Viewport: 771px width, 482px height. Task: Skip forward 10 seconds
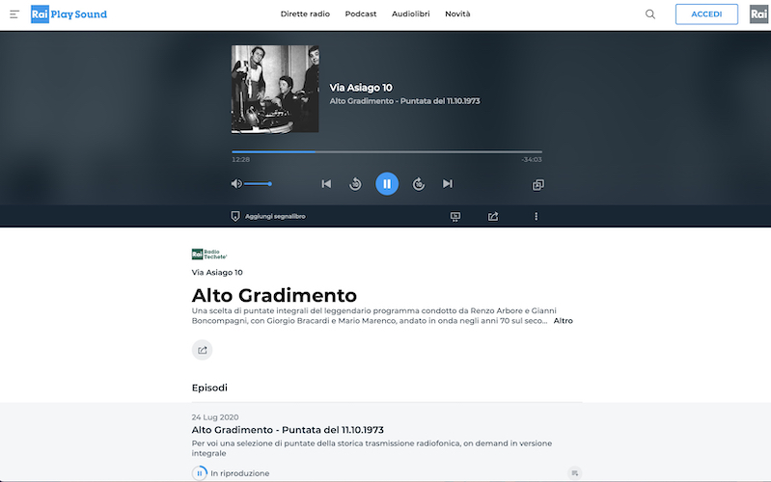pos(419,184)
